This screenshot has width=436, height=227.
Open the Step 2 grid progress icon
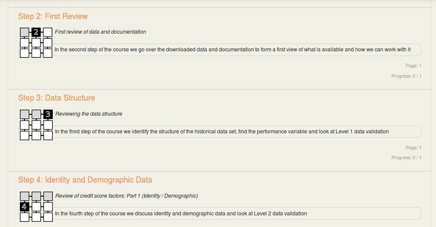36,42
